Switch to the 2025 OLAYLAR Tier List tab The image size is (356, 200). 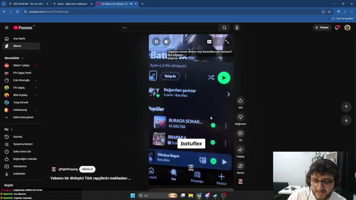28,4
